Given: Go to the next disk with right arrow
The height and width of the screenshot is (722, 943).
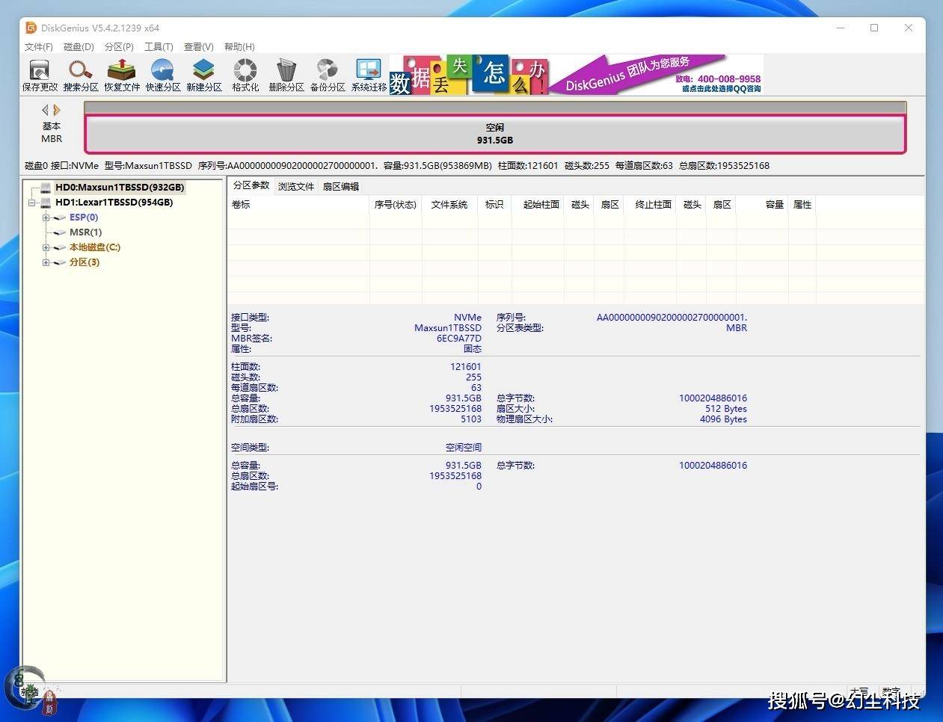Looking at the screenshot, I should click(x=57, y=110).
